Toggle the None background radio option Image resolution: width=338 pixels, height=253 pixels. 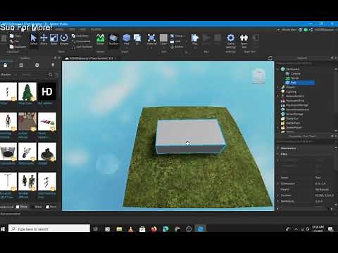pos(47,207)
